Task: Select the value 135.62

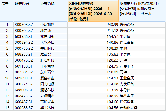Action: tap(112, 54)
